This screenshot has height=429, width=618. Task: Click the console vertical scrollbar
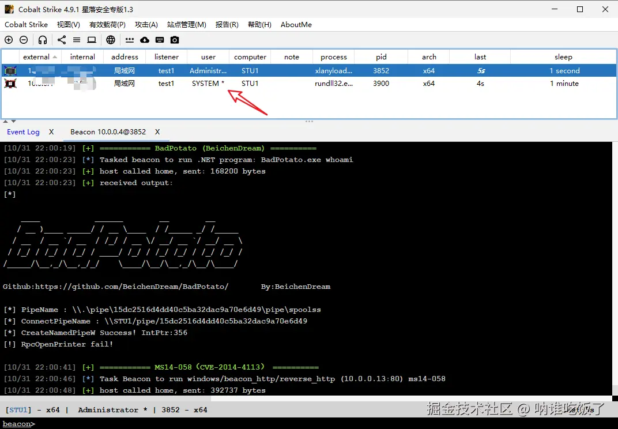(615, 268)
